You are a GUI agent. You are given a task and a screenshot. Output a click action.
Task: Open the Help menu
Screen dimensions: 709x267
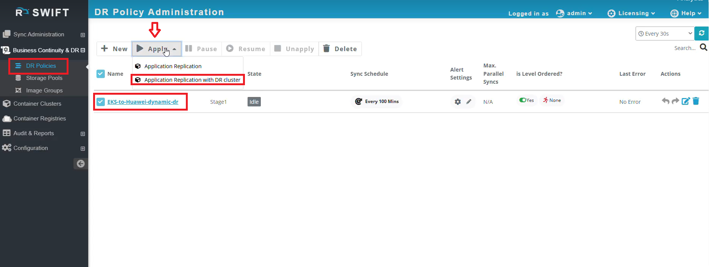coord(686,13)
